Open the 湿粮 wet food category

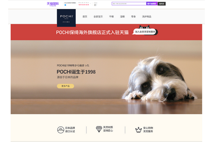(122, 17)
